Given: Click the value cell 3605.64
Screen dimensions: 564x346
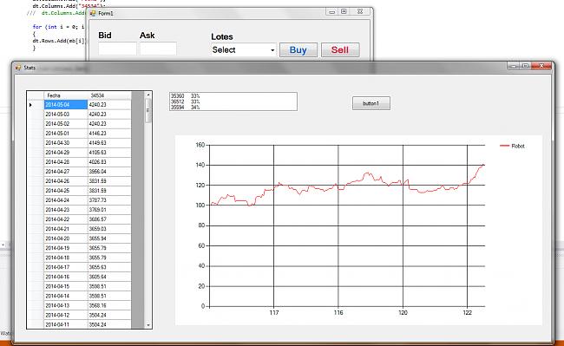Looking at the screenshot, I should (109, 277).
